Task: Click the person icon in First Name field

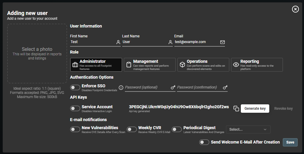Action: point(118,42)
